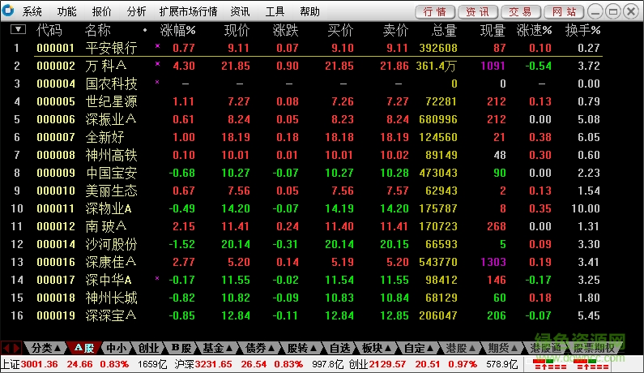This screenshot has height=373, width=644.
Task: Click the 资讯 button at top right
Action: pos(478,11)
